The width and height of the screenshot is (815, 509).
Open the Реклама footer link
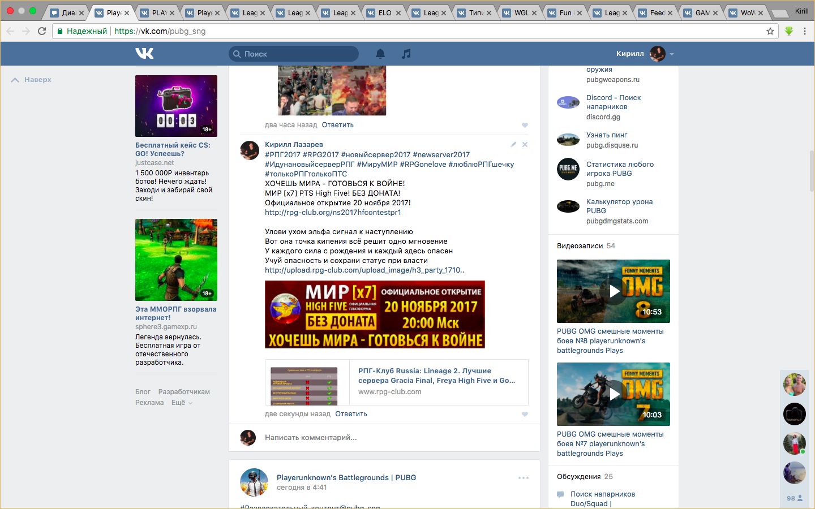149,403
